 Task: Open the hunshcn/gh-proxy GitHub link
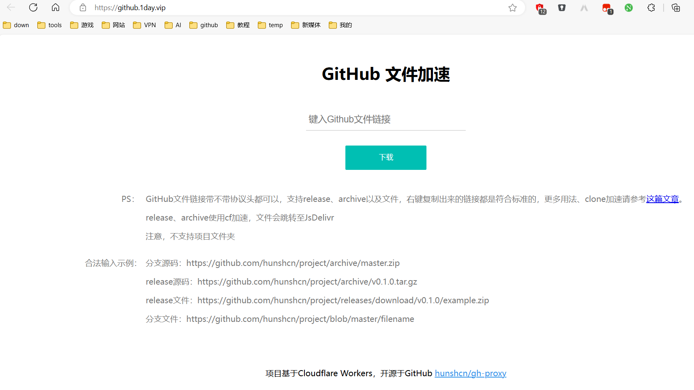tap(471, 373)
